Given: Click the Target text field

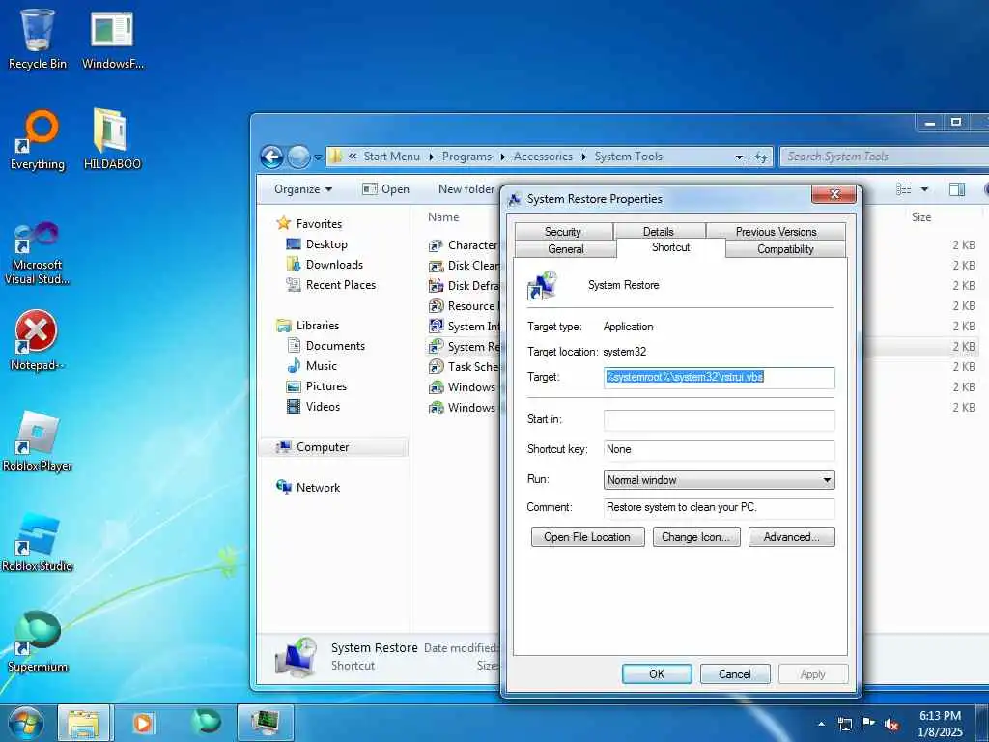Looking at the screenshot, I should 719,378.
